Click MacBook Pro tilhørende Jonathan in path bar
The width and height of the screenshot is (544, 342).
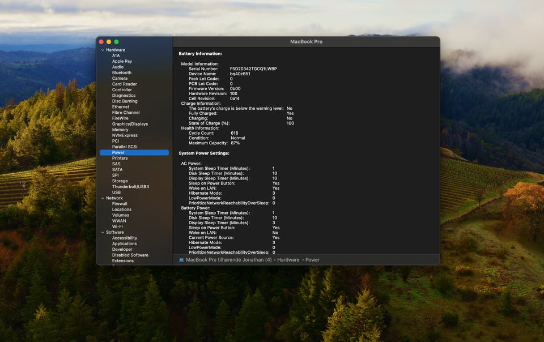228,260
